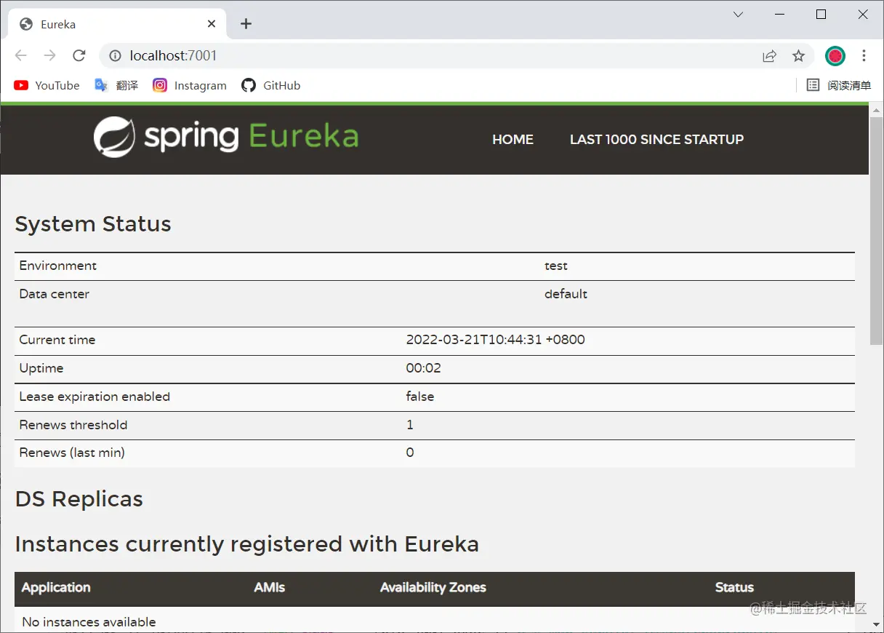Screen dimensions: 884x633
Task: Select the Data center label
Action: point(55,294)
